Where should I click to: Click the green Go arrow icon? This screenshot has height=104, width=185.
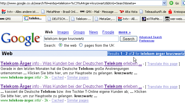[171, 3]
